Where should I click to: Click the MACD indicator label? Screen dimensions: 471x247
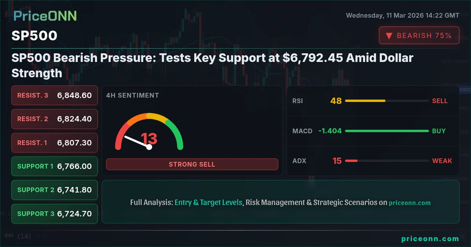(x=303, y=131)
